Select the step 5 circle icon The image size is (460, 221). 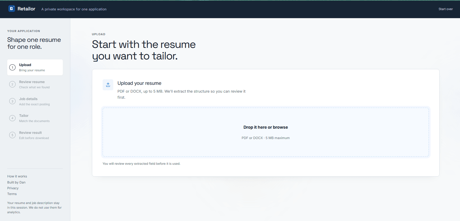12,135
